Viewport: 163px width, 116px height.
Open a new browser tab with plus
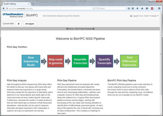click(x=33, y=4)
